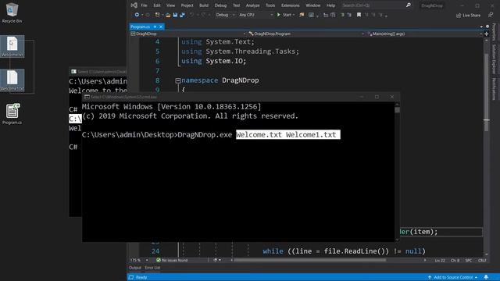Click the Visual Studio logo icon
The width and height of the screenshot is (500, 281).
[x=134, y=5]
